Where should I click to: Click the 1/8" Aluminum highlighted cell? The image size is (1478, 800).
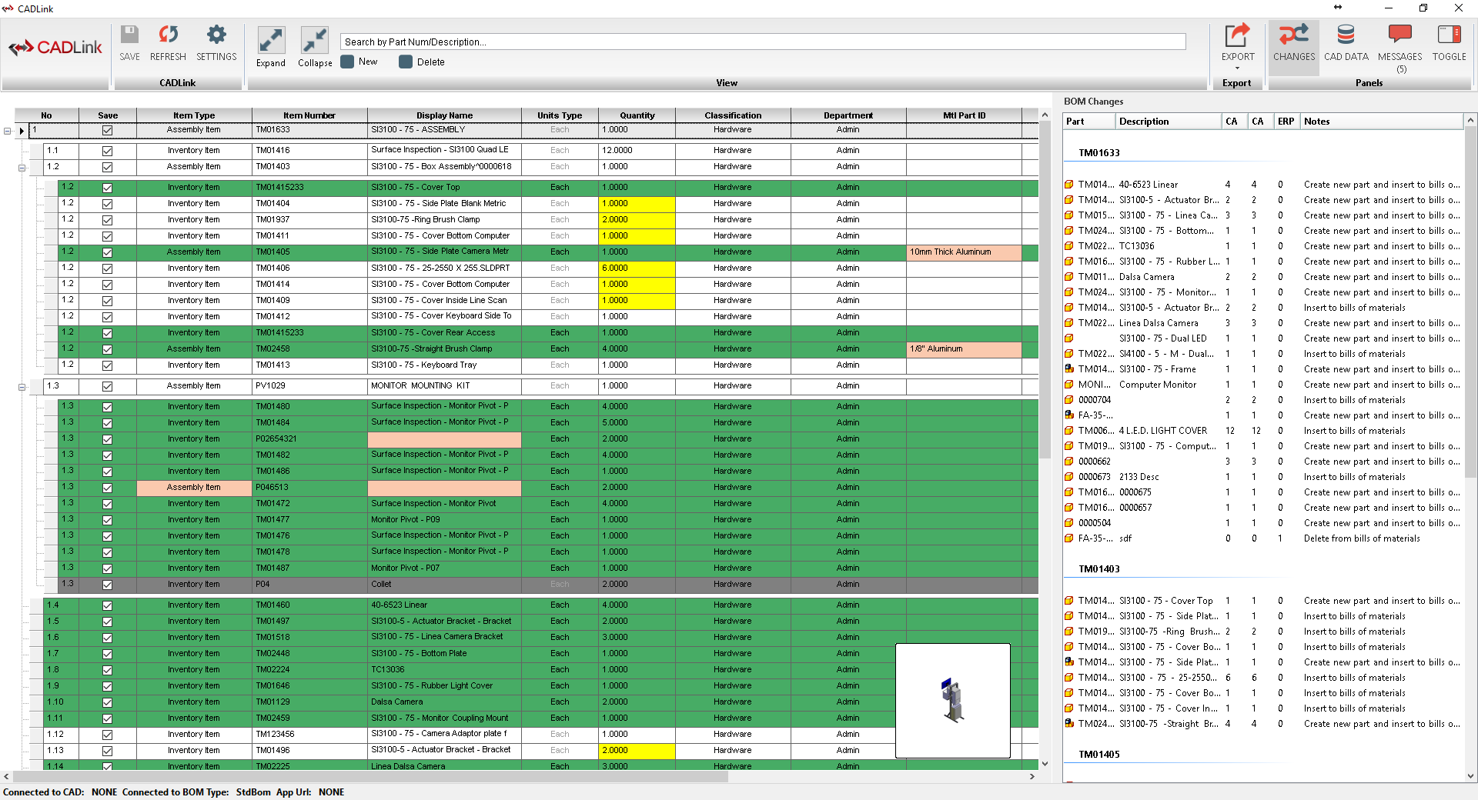coord(964,349)
